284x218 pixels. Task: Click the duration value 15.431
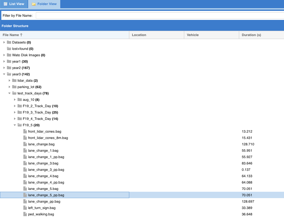[x=247, y=138]
